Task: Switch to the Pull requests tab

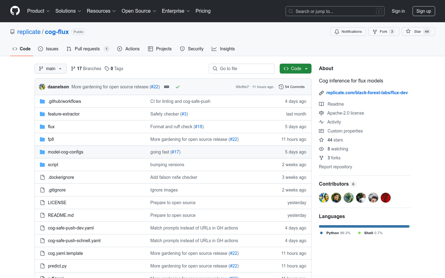Action: 87,49
